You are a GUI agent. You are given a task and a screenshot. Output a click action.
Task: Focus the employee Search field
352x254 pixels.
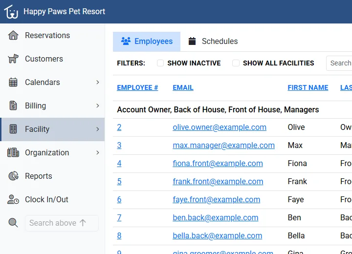(x=339, y=63)
